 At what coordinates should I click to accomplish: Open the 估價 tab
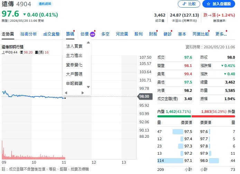pyautogui.click(x=85, y=34)
